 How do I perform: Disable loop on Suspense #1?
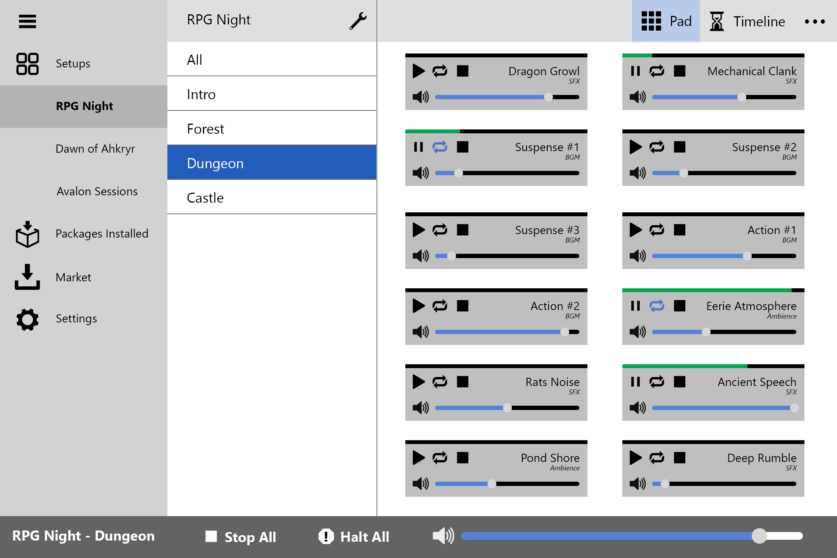[440, 147]
